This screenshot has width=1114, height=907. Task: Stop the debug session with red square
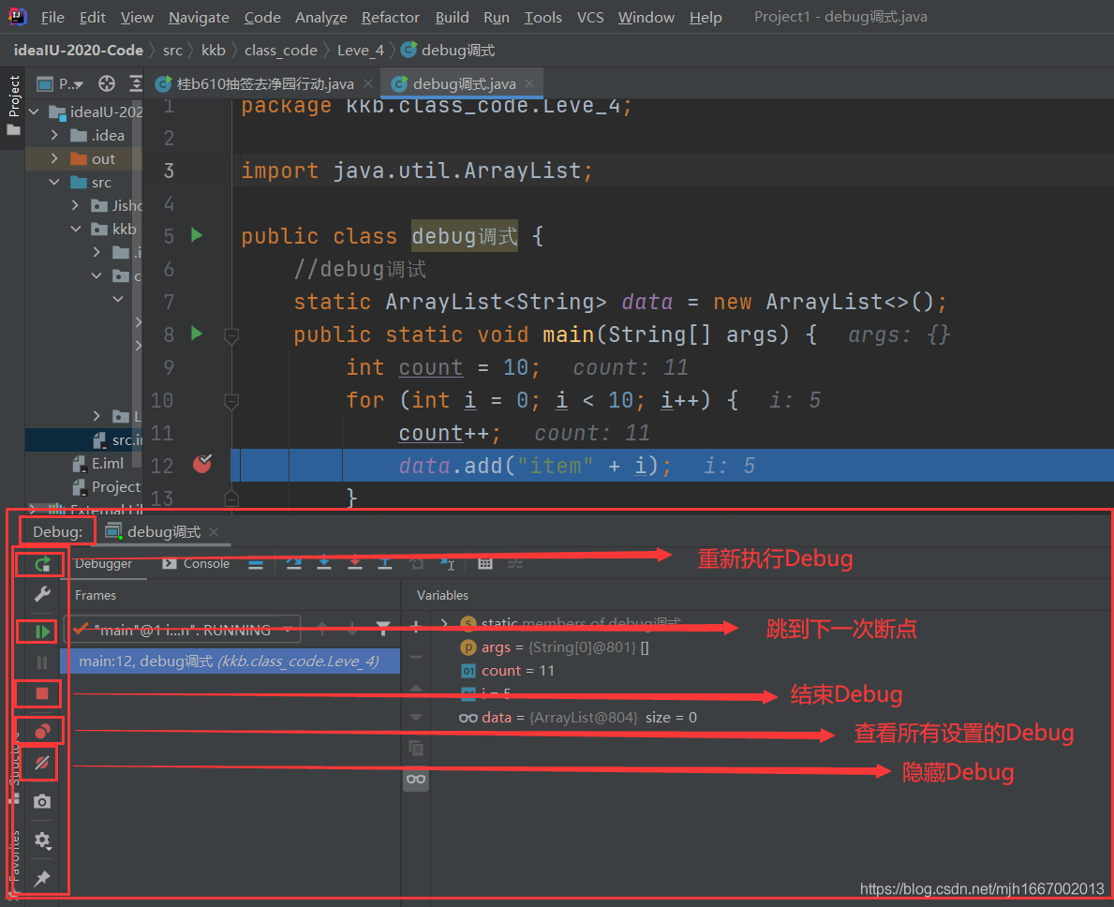point(42,694)
